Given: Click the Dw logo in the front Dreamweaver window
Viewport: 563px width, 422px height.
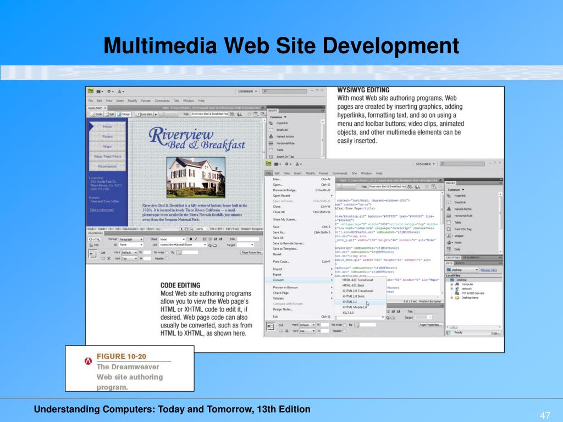Looking at the screenshot, I should pos(268,164).
